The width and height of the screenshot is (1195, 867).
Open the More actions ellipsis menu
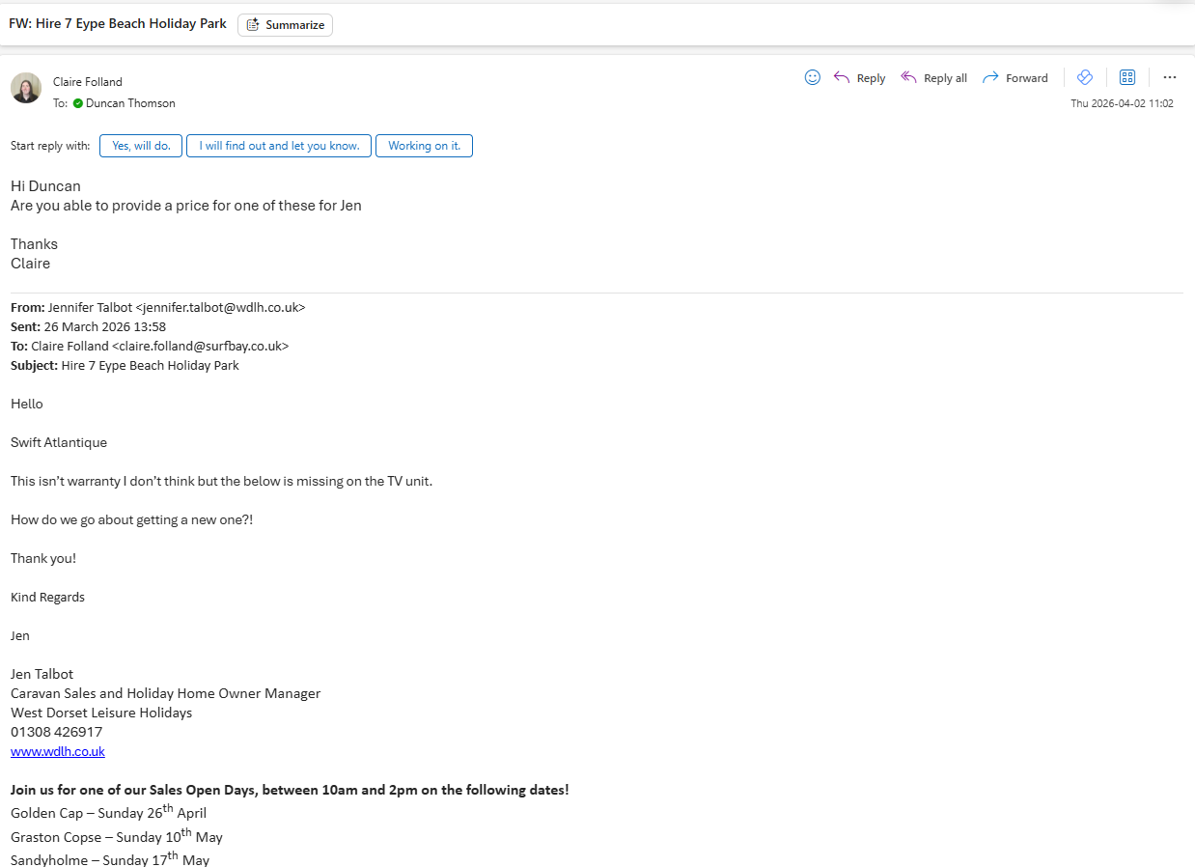(x=1170, y=77)
